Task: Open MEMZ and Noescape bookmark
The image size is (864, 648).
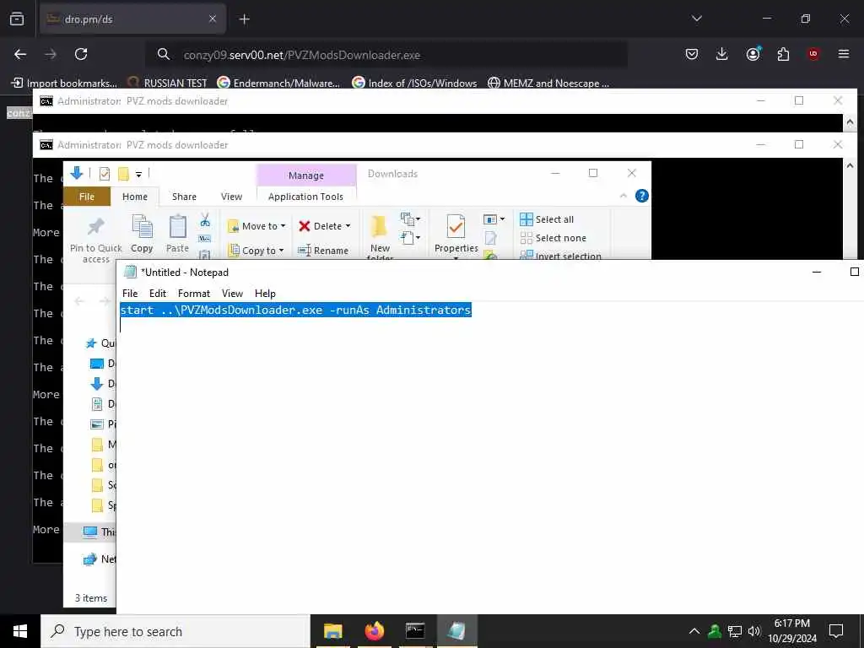Action: tap(548, 84)
